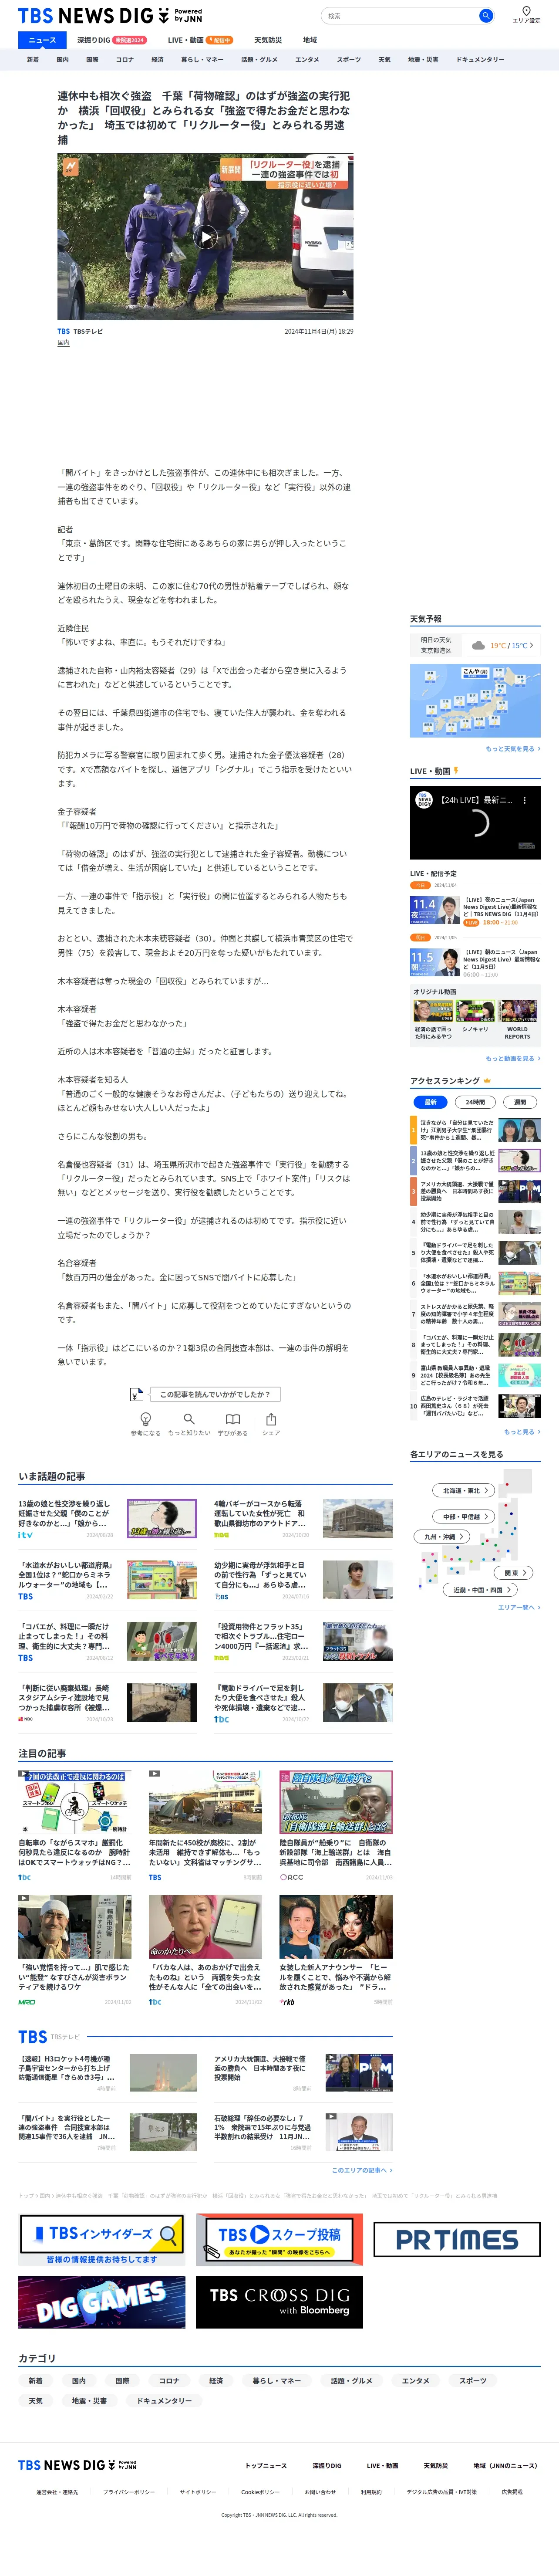Open the 18:00 LIVE 夜のニュース schedule item
Image resolution: width=559 pixels, height=2576 pixels.
(475, 911)
